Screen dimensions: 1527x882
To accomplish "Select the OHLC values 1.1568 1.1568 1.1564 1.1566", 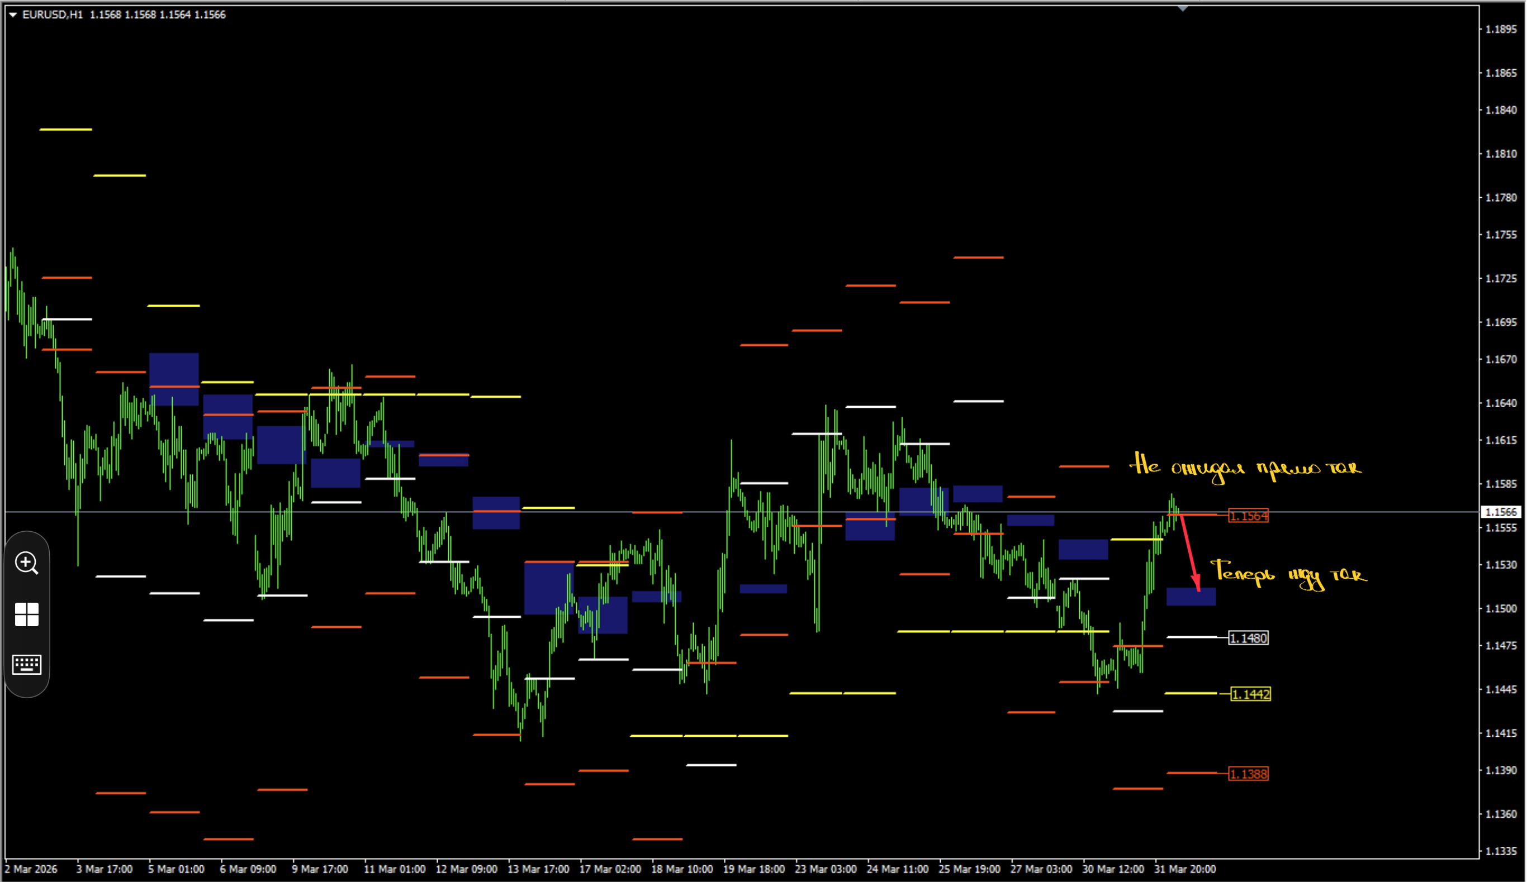I will click(158, 15).
